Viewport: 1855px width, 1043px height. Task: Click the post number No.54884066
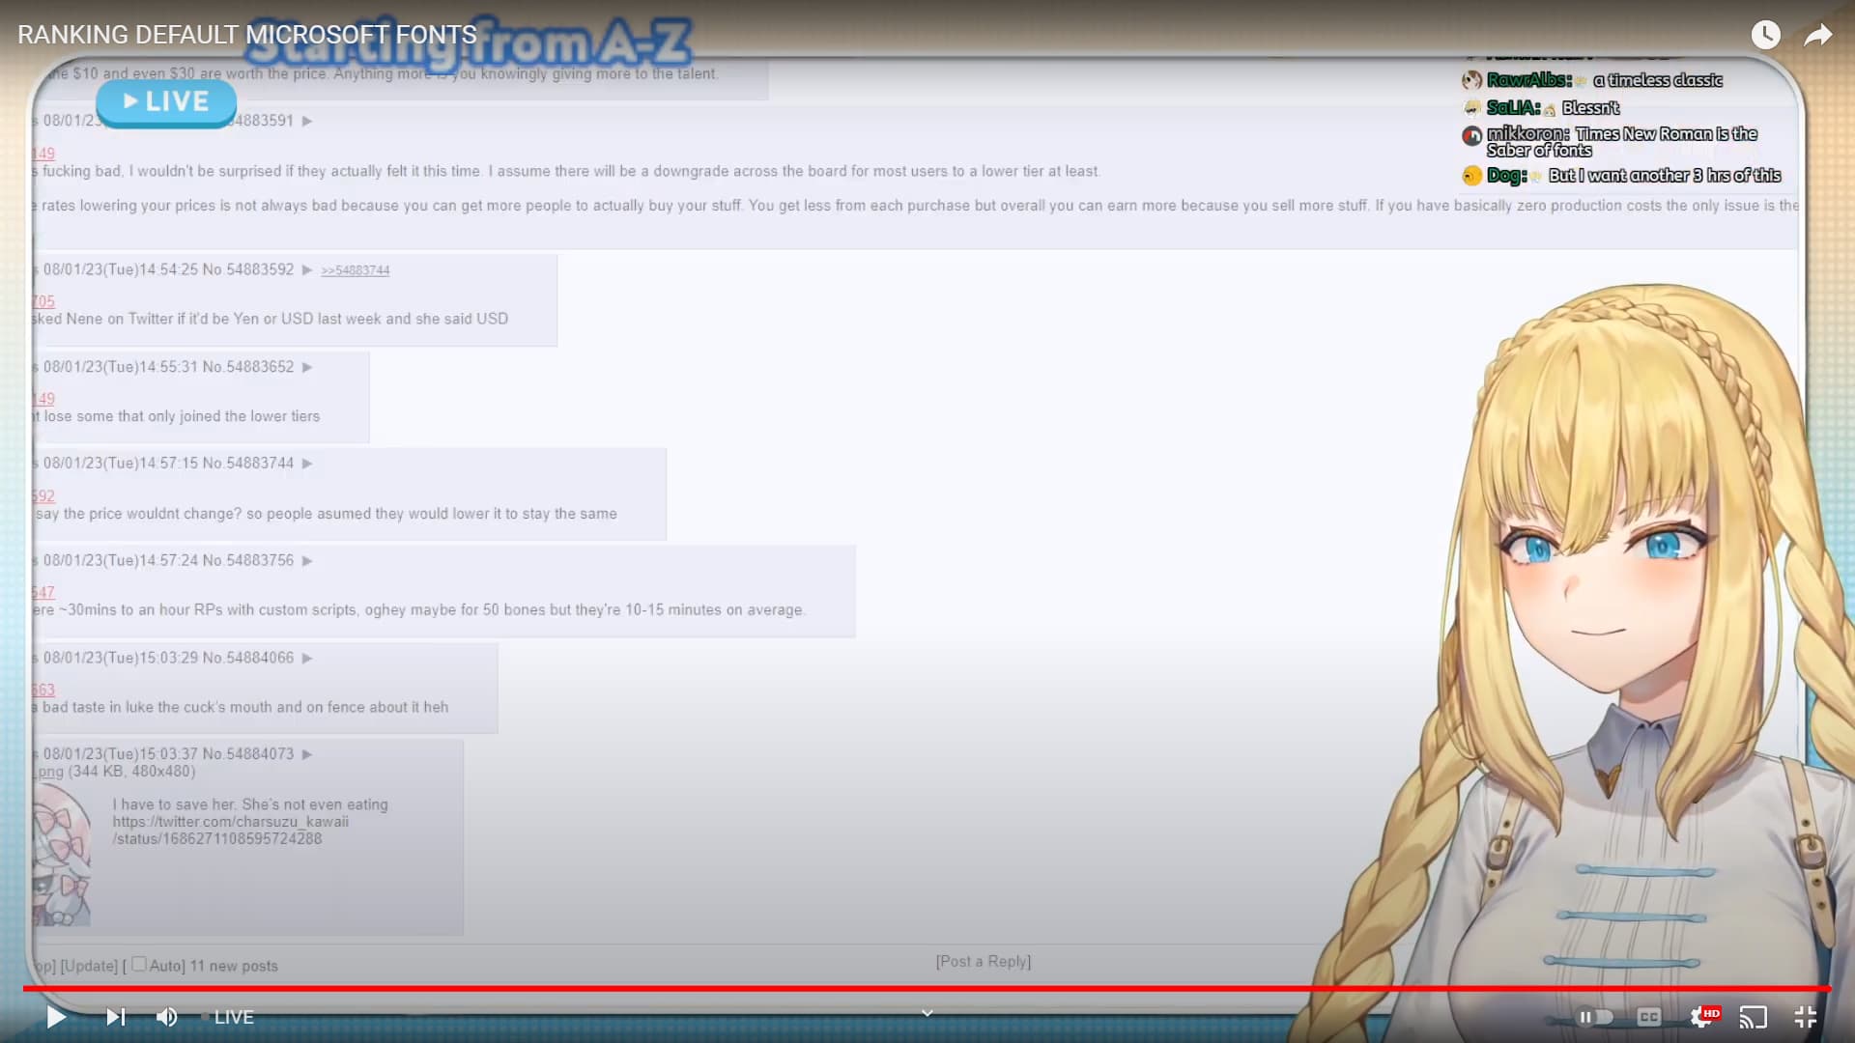(247, 658)
